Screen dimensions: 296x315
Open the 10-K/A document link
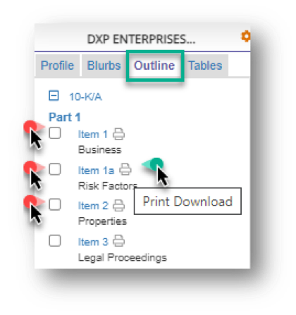tap(85, 97)
